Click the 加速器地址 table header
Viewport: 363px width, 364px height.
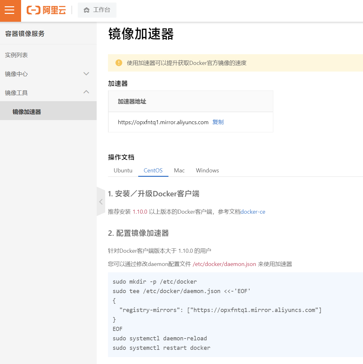tap(132, 101)
